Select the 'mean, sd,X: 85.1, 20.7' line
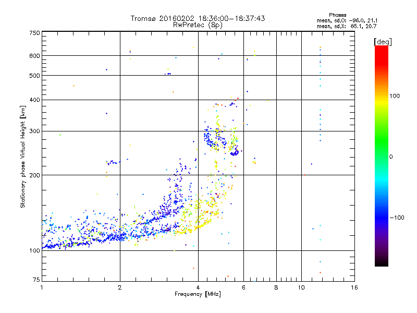Image resolution: width=417 pixels, height=313 pixels. [347, 26]
